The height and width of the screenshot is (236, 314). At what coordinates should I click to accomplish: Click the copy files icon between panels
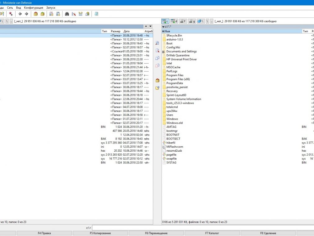157,58
